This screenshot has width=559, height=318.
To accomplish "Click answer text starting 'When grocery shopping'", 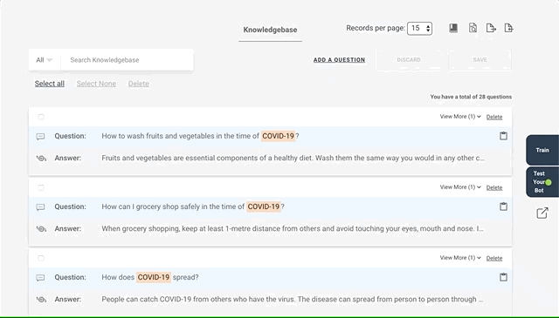I will click(x=293, y=229).
